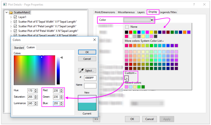Click the Current color preview box
211x125 pixels.
(87, 107)
